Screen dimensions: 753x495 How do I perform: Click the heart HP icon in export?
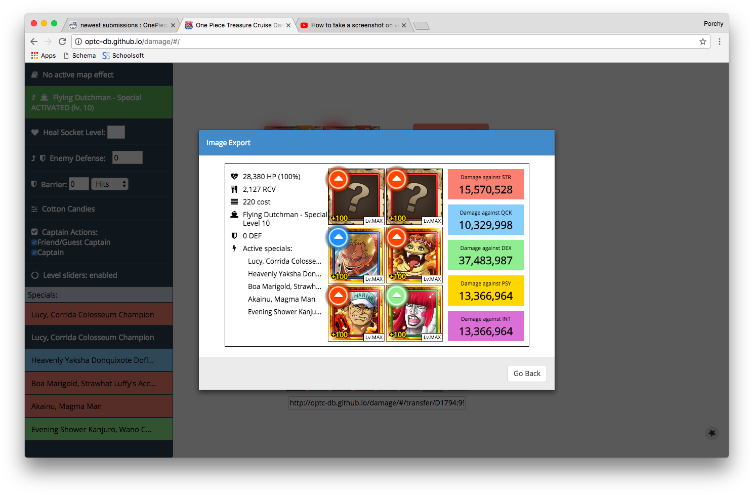[x=234, y=177]
